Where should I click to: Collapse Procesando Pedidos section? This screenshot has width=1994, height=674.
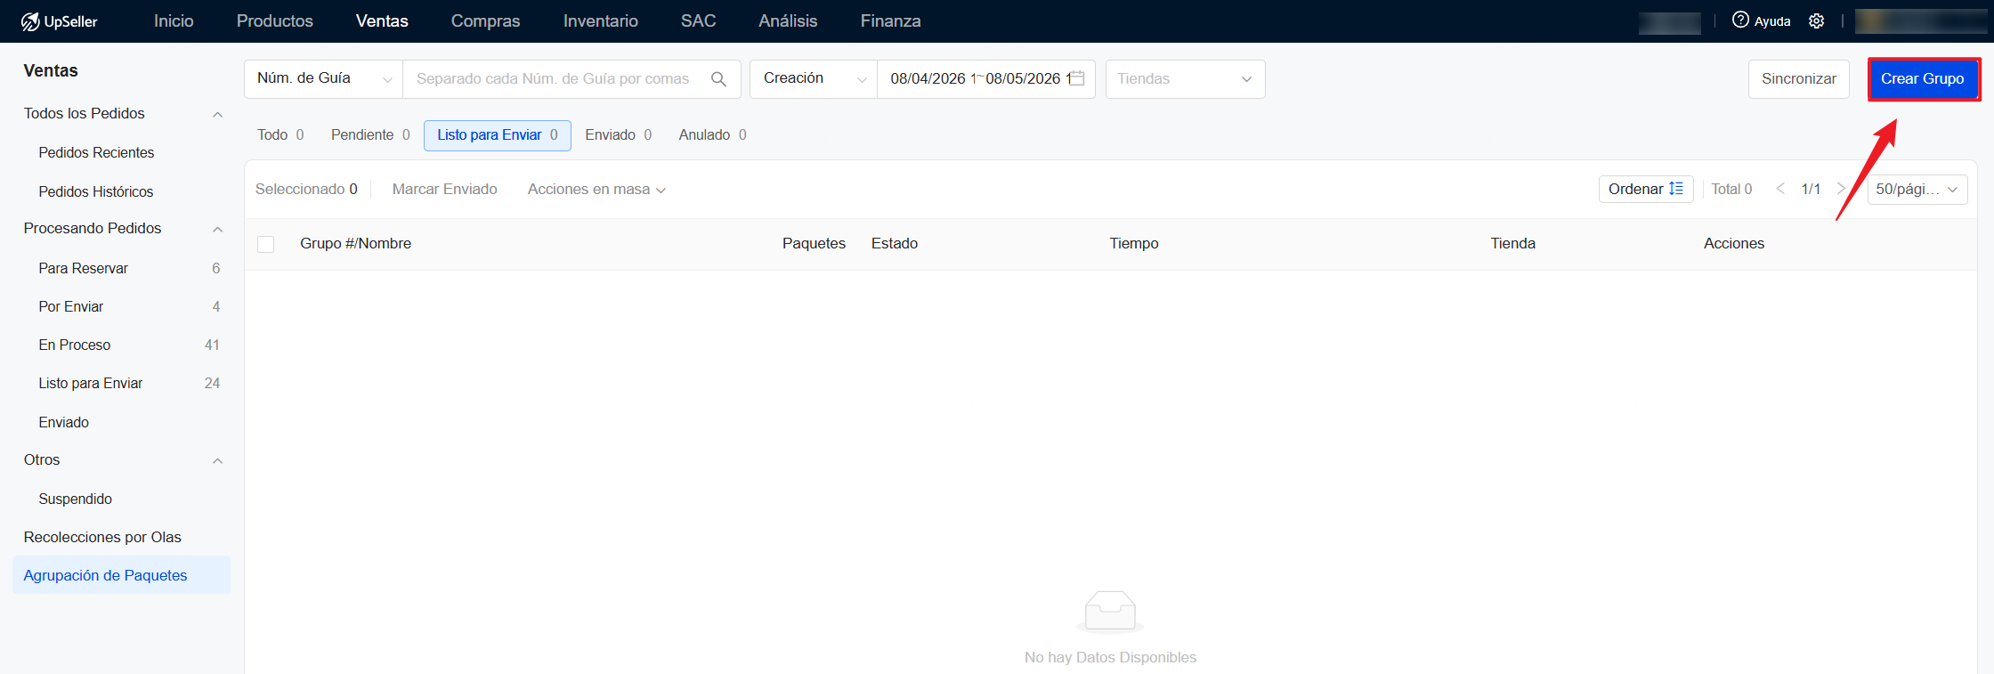(218, 229)
